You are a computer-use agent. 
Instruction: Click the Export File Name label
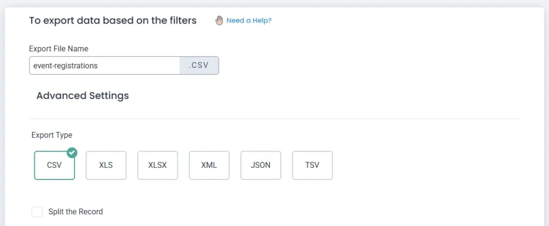58,49
